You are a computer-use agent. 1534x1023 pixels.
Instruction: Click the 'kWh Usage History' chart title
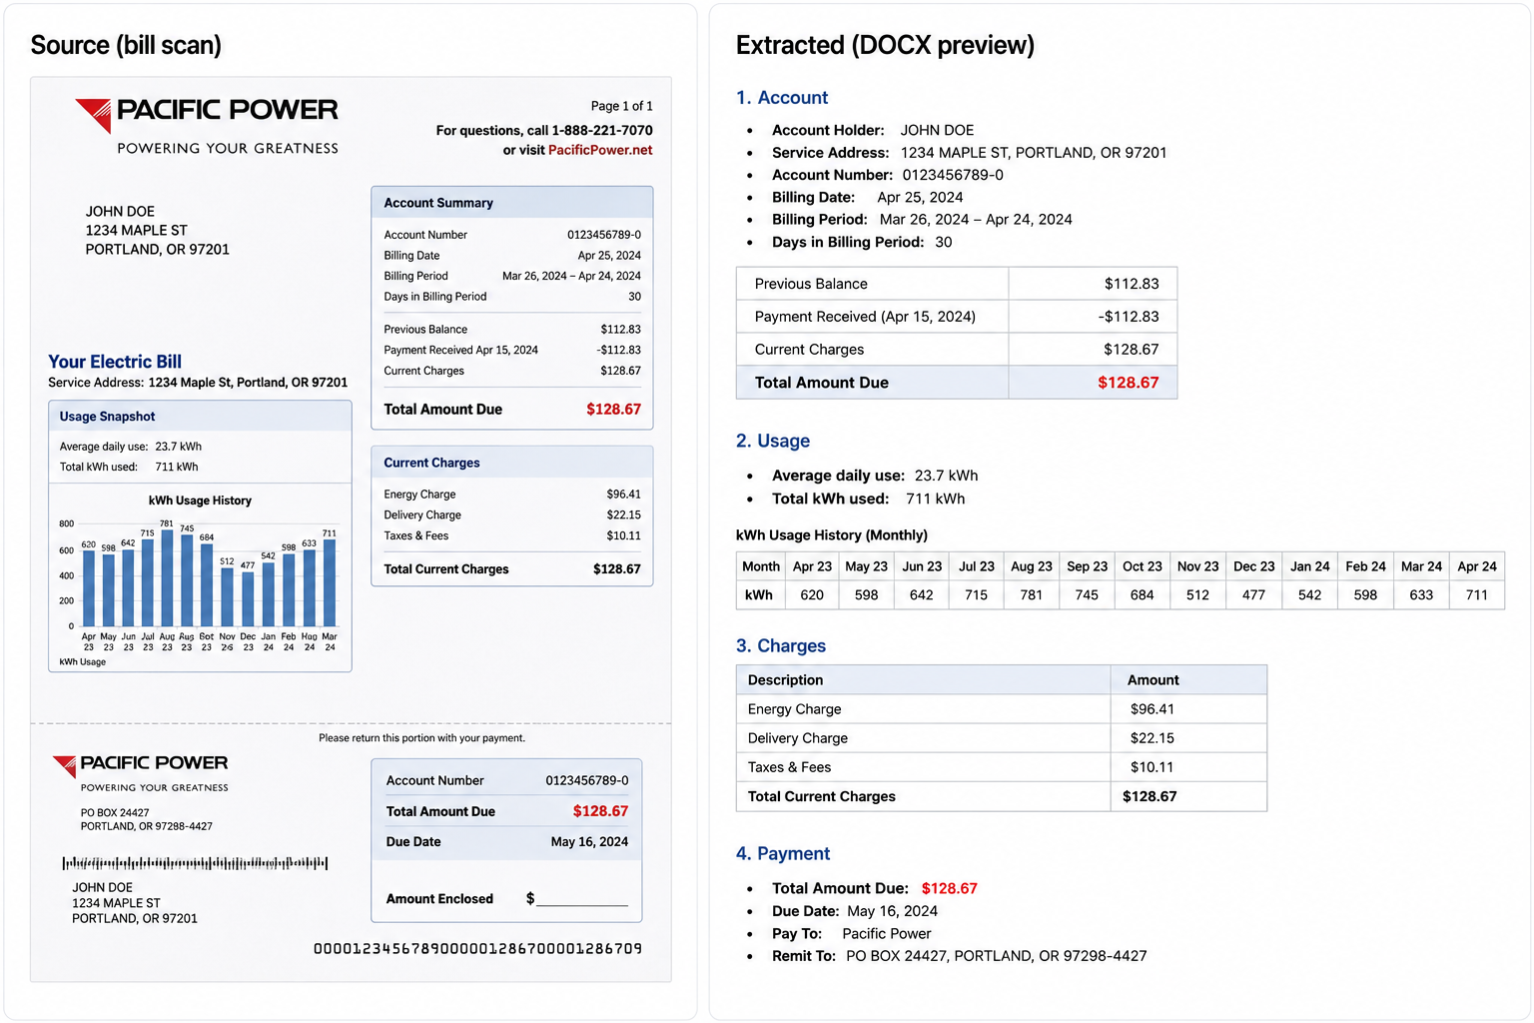click(200, 501)
